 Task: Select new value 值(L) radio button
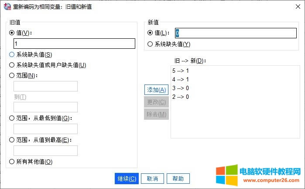(151, 33)
